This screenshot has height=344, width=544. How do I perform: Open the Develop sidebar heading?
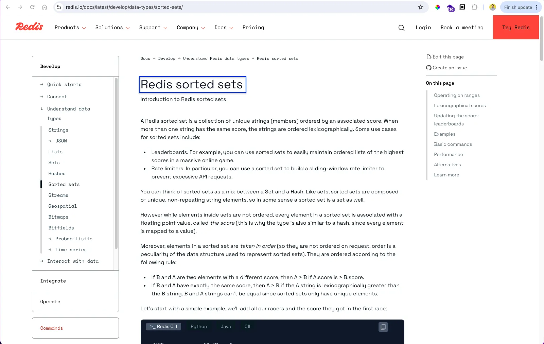[x=50, y=66]
